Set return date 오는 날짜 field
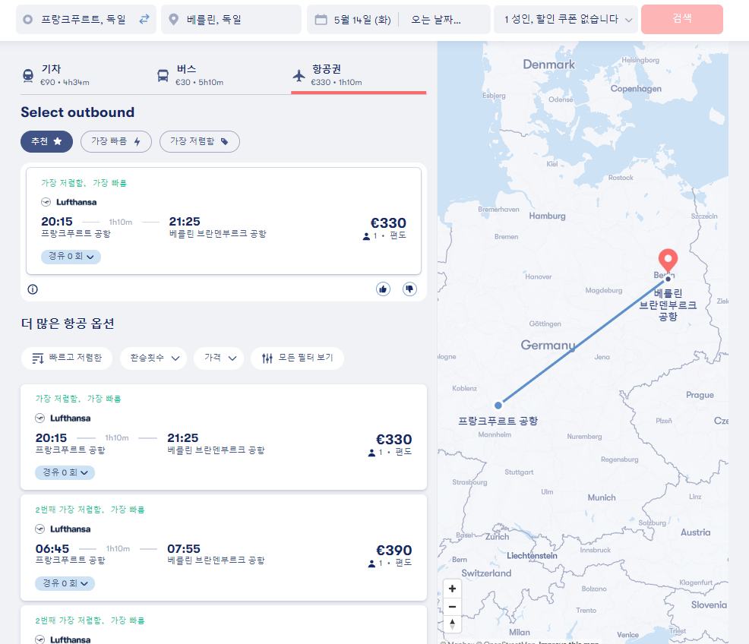 [435, 20]
